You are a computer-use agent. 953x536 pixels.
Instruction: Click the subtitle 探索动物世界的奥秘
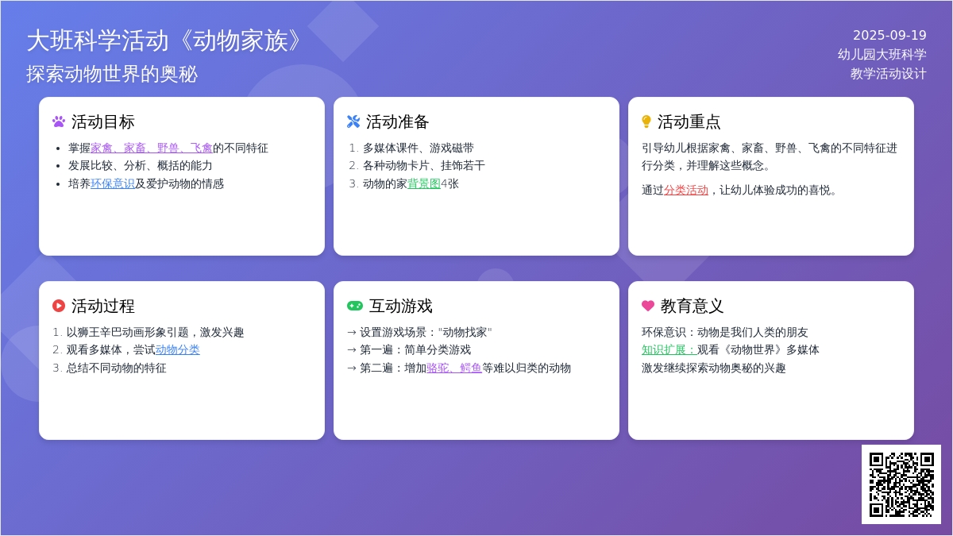[112, 74]
